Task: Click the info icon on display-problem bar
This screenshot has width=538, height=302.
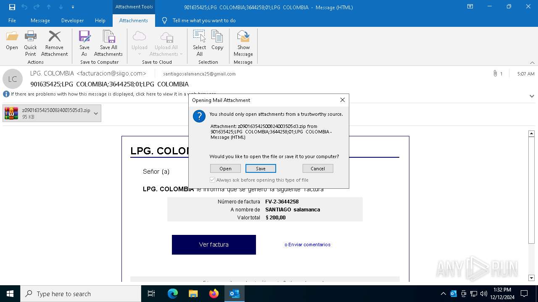Action: [6, 94]
